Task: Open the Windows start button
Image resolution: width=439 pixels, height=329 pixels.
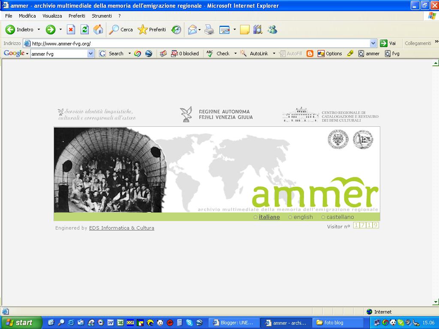Action: point(21,323)
